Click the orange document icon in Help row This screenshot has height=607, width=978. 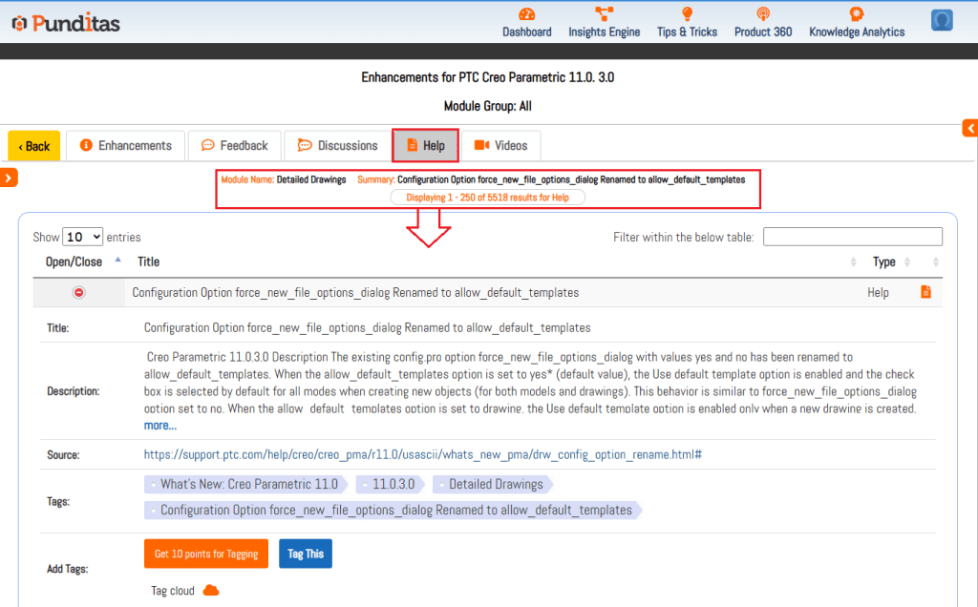925,292
